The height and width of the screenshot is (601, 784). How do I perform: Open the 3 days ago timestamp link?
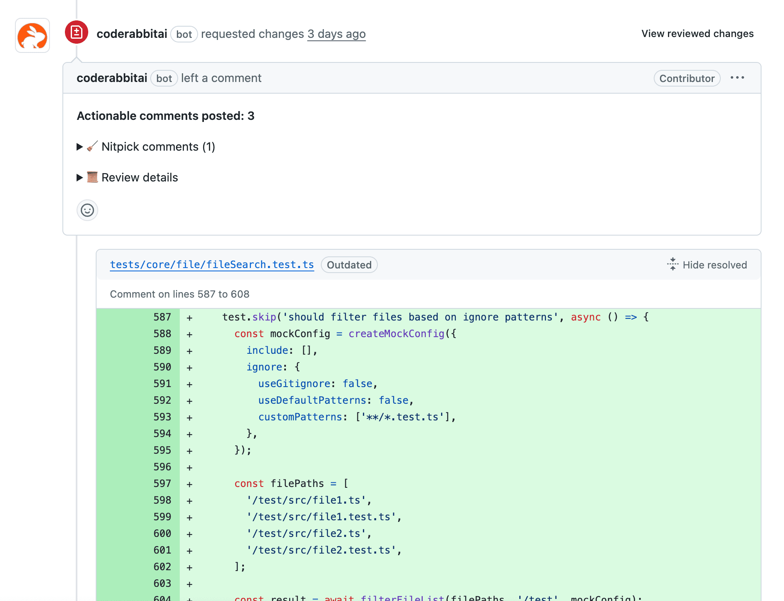(336, 34)
